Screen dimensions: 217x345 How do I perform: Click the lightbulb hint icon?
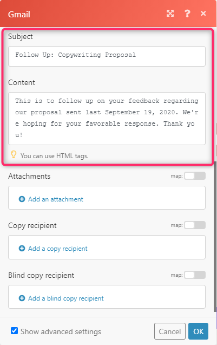[14, 154]
